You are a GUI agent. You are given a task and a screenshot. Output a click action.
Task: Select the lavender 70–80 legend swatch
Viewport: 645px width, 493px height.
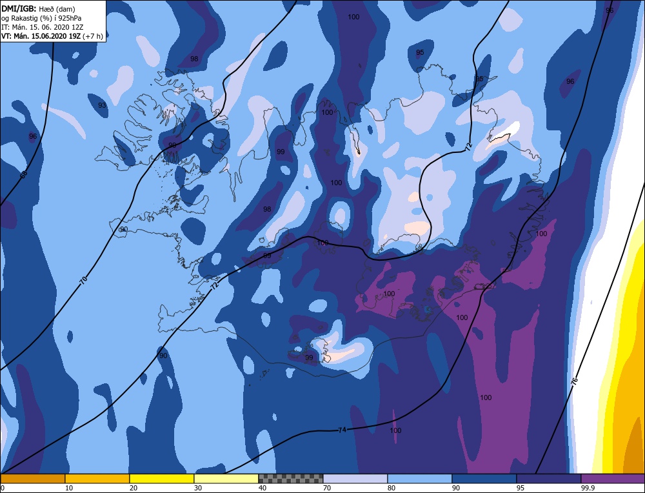pos(355,478)
